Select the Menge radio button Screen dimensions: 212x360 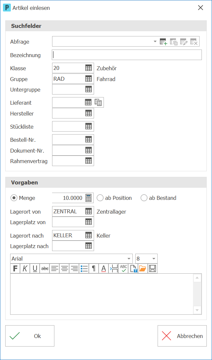[14, 198]
